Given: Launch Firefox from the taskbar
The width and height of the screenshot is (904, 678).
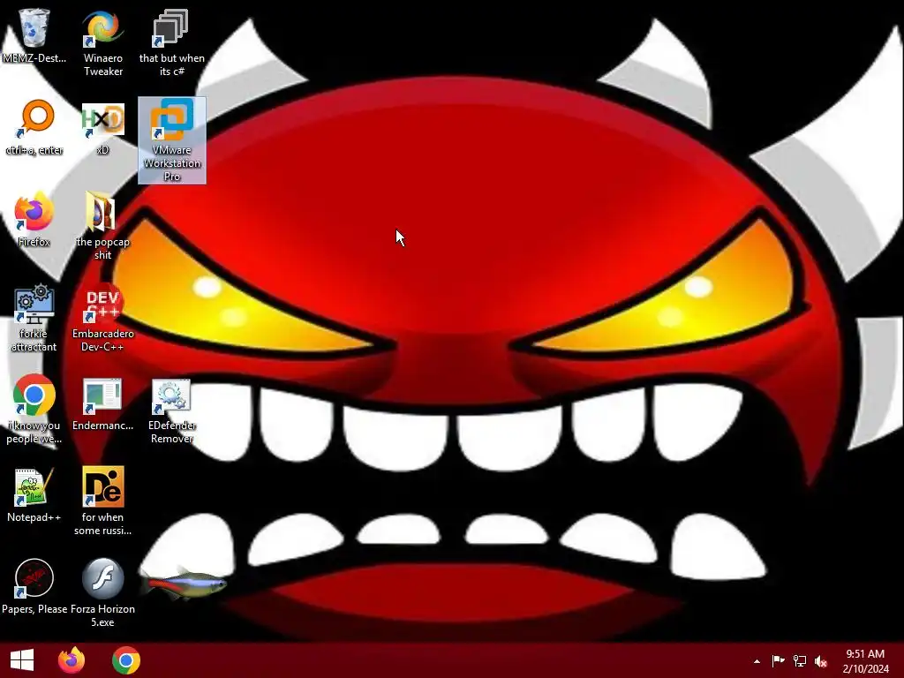Looking at the screenshot, I should (72, 660).
